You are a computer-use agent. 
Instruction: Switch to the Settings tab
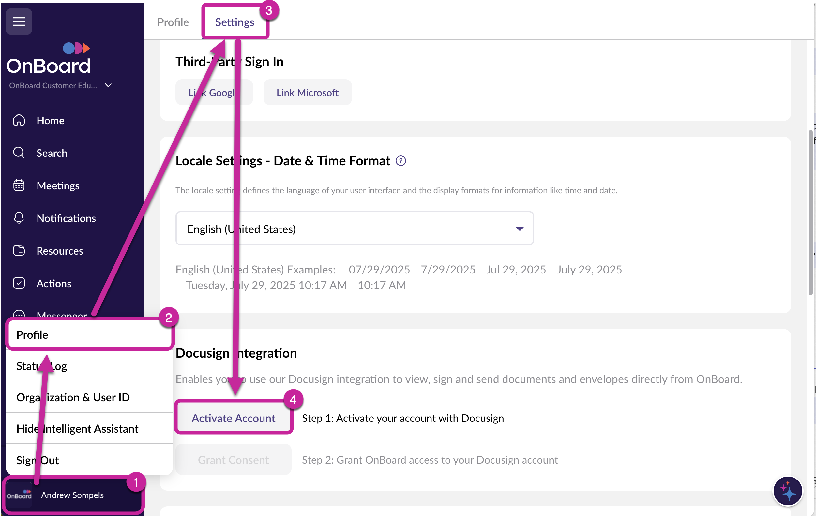(234, 22)
